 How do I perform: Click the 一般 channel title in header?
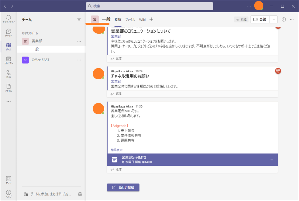click(106, 20)
